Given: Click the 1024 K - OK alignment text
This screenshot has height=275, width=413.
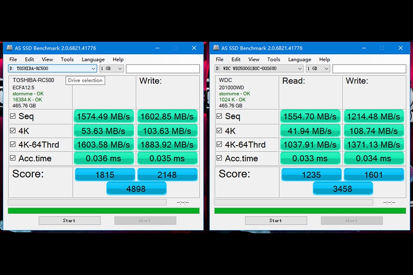Looking at the screenshot, I should point(232,100).
